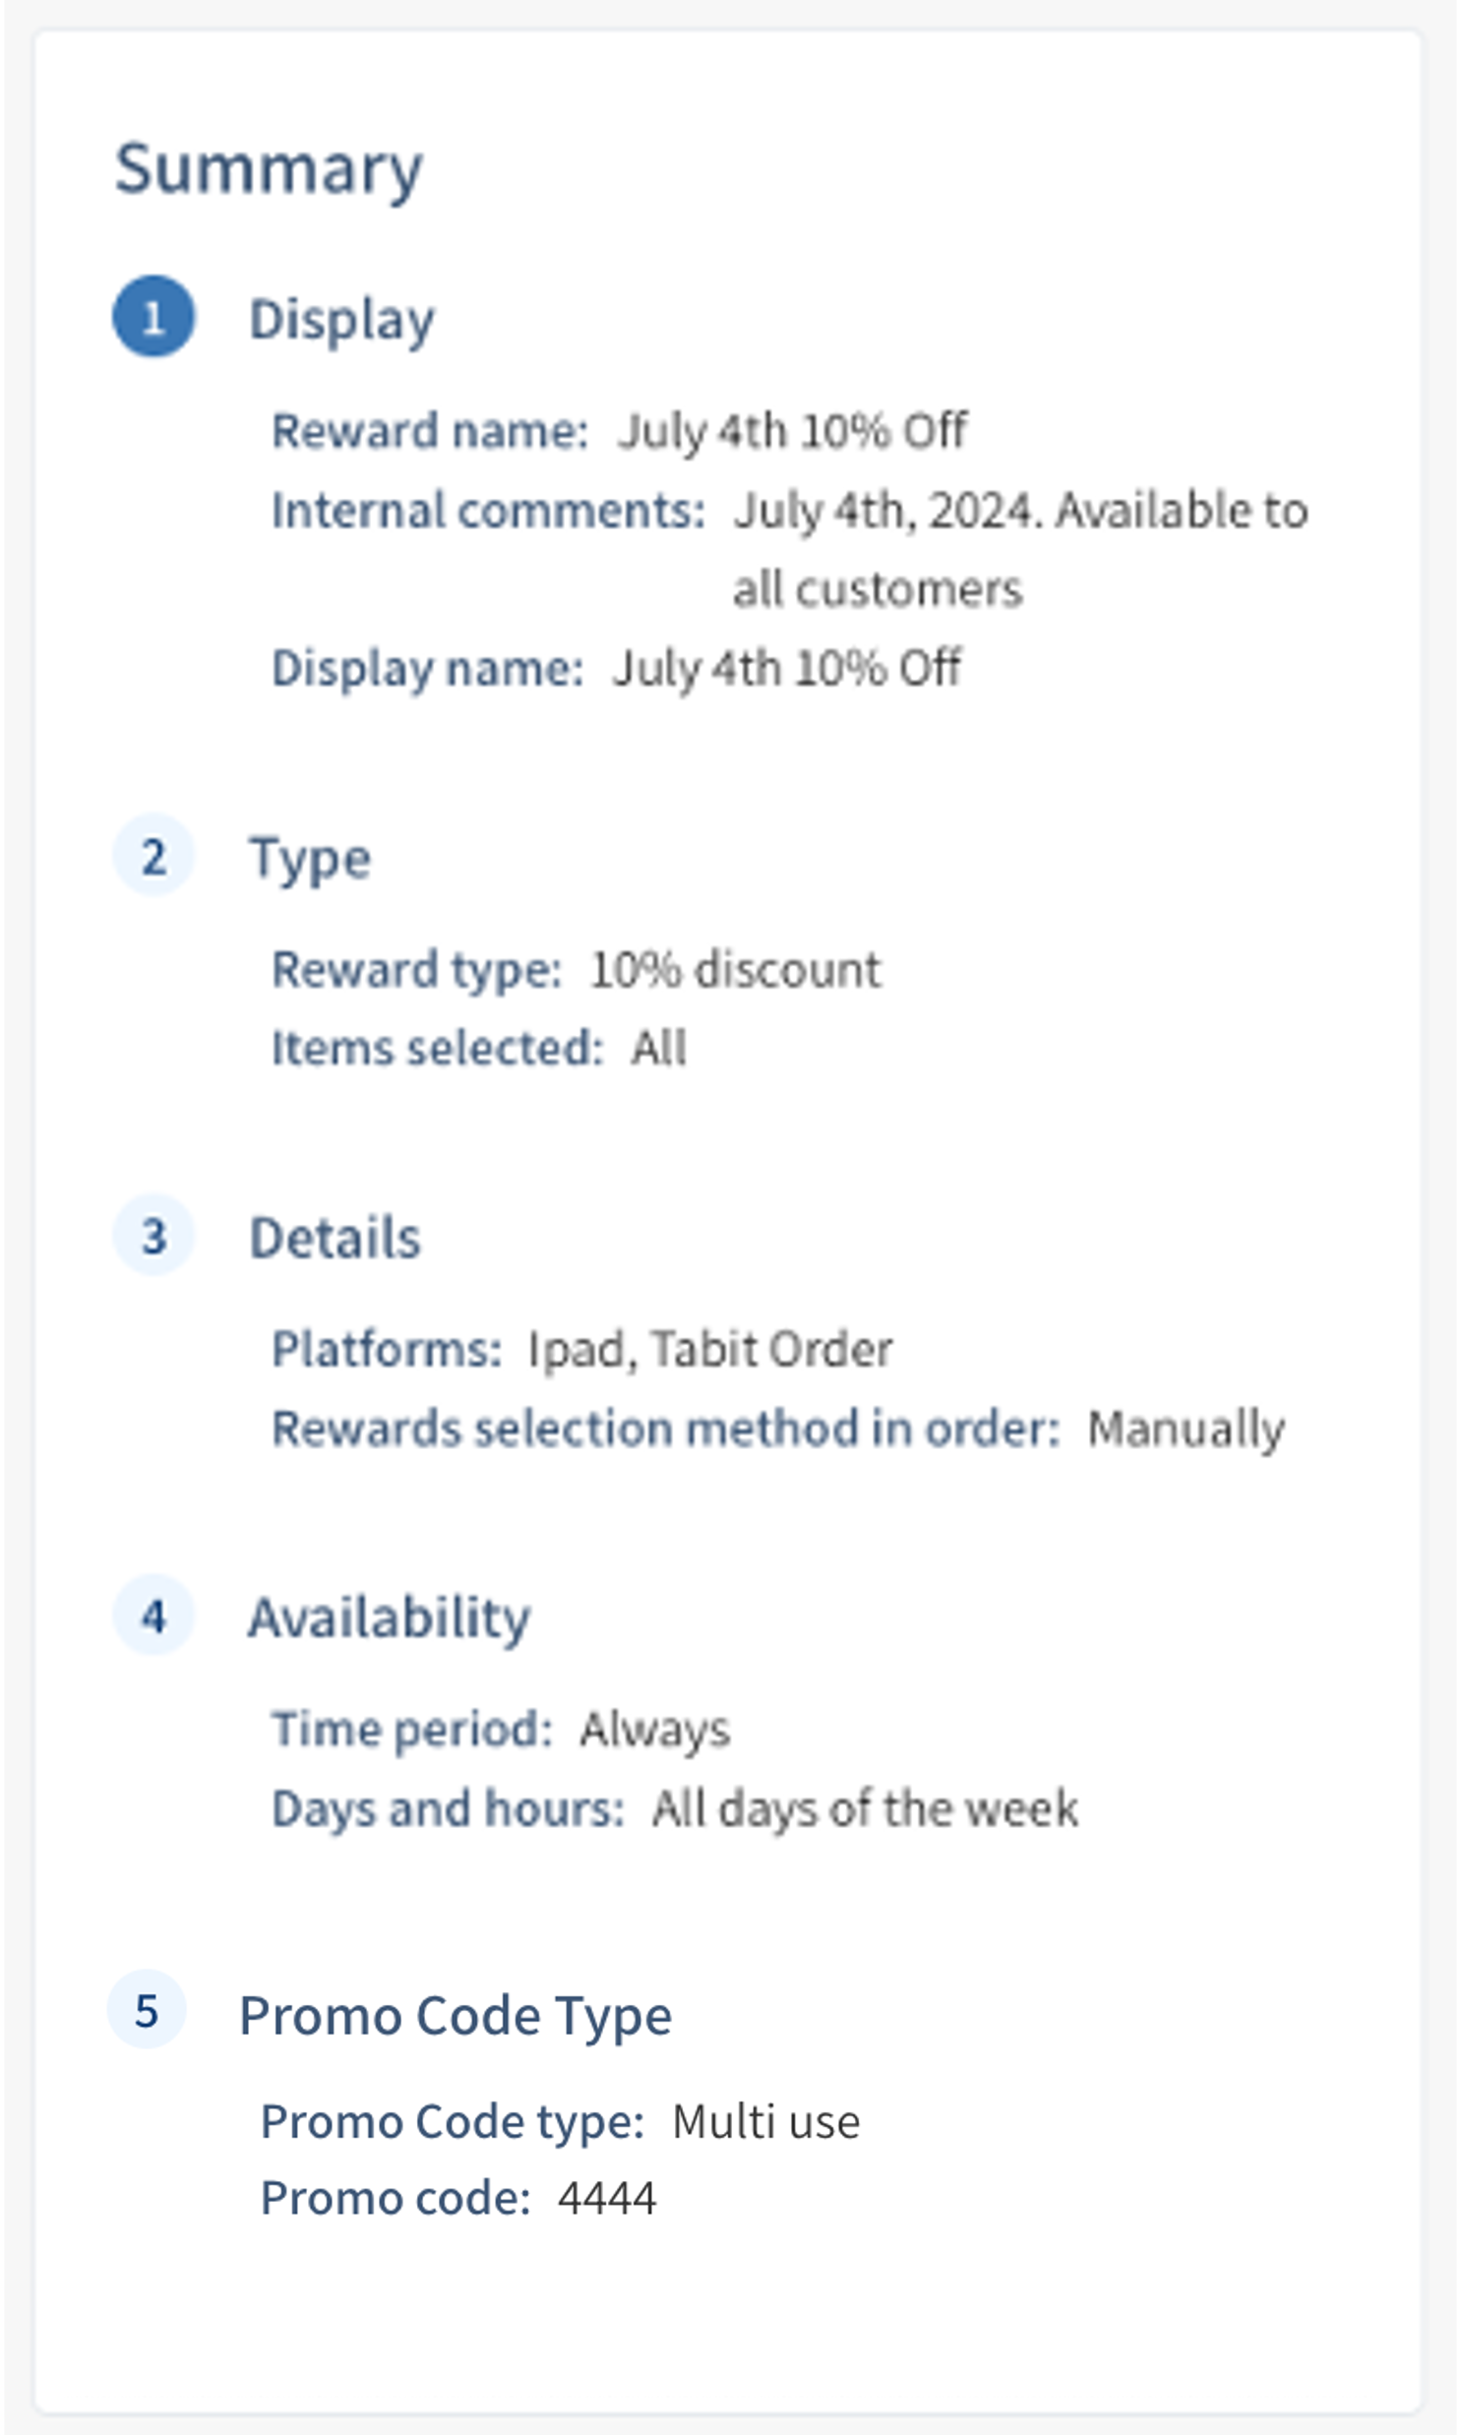1461x2435 pixels.
Task: Click the Display name value
Action: click(786, 668)
